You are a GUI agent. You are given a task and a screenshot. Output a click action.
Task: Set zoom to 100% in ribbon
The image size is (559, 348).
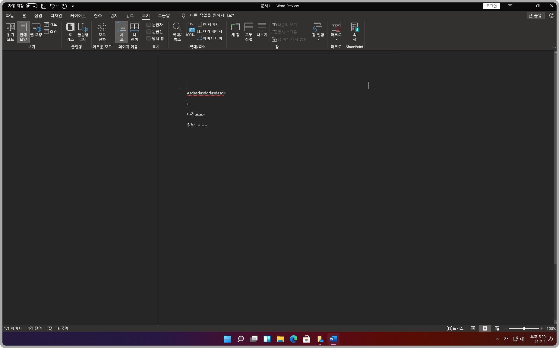click(x=190, y=30)
